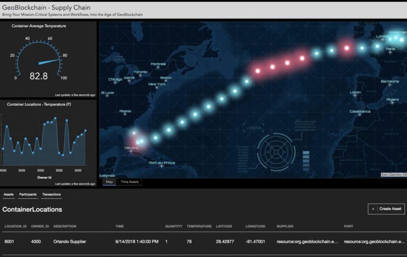This screenshot has height=257, width=407.
Task: Click the temperature value 78 cell
Action: pyautogui.click(x=189, y=242)
